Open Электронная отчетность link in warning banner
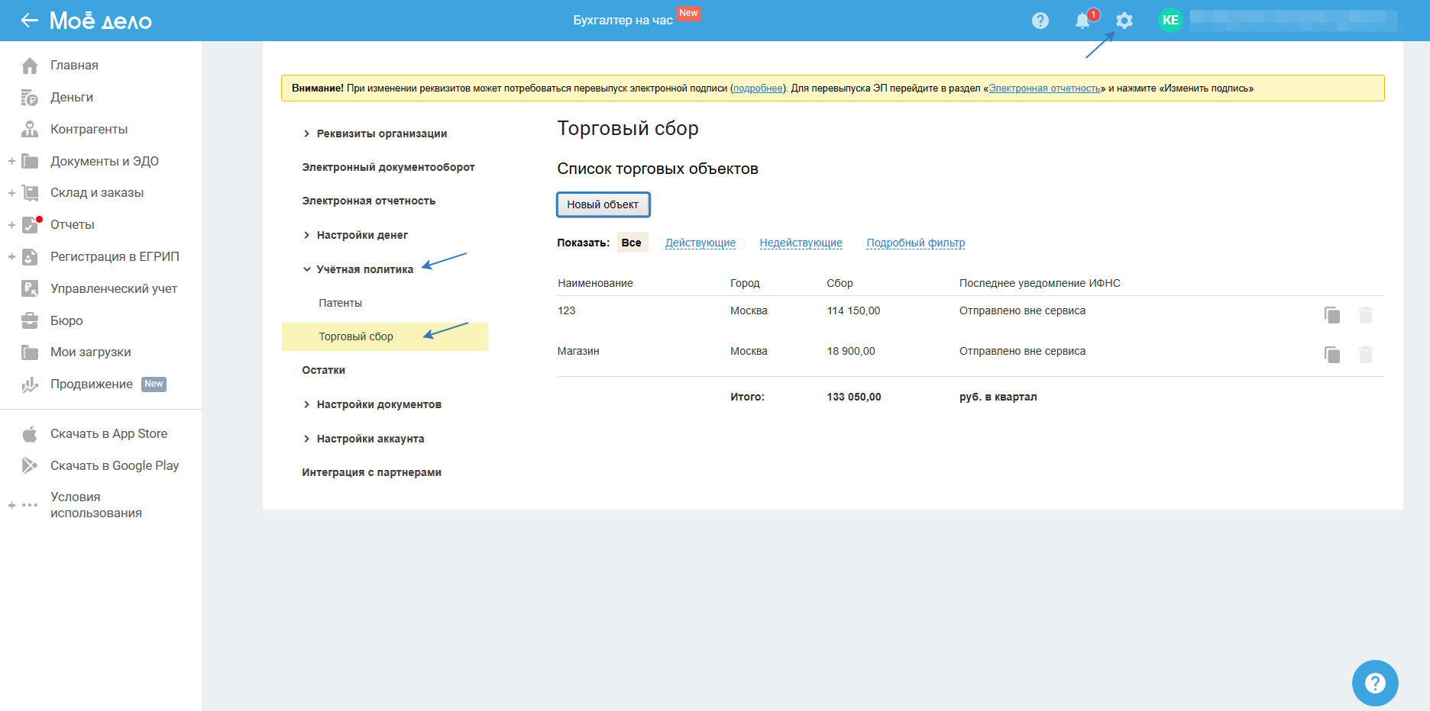 [x=1044, y=88]
